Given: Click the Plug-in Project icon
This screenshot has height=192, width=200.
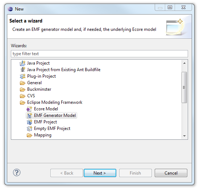Looking at the screenshot, I should (x=23, y=76).
